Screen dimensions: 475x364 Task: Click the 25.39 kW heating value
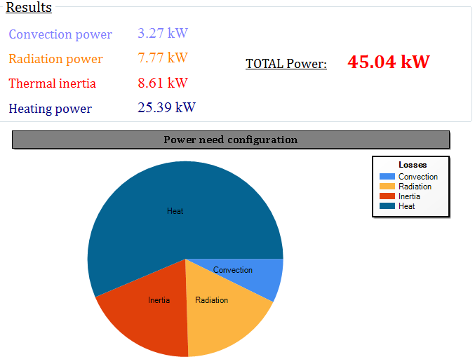pos(166,107)
